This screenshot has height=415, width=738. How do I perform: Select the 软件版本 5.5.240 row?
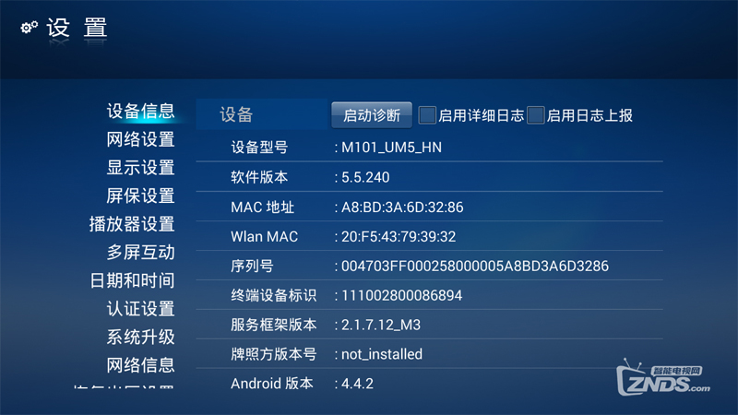[429, 177]
